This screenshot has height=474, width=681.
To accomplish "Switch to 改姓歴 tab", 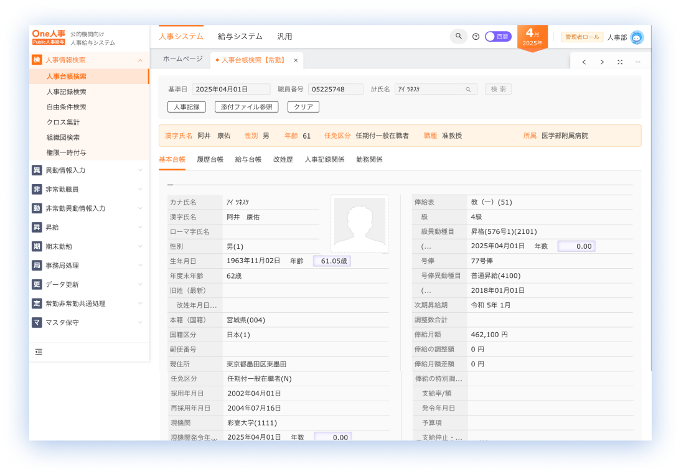I will pyautogui.click(x=283, y=160).
